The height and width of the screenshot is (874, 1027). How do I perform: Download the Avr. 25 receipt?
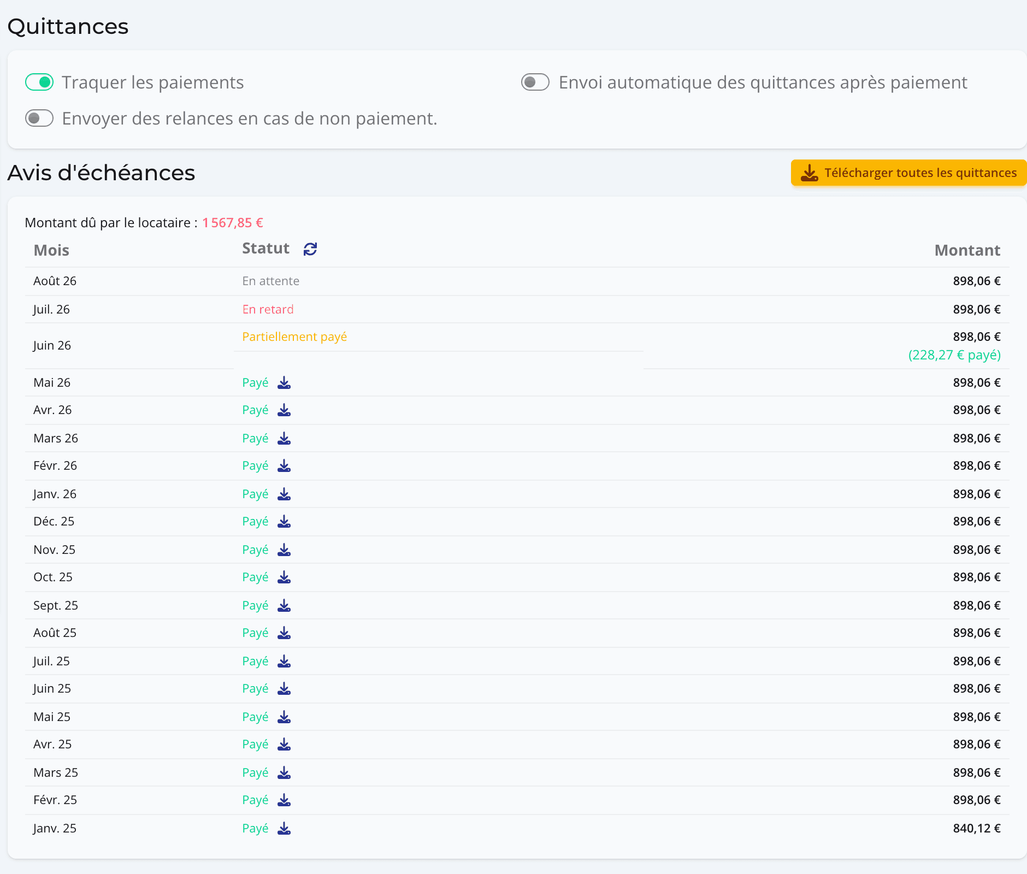click(x=284, y=745)
